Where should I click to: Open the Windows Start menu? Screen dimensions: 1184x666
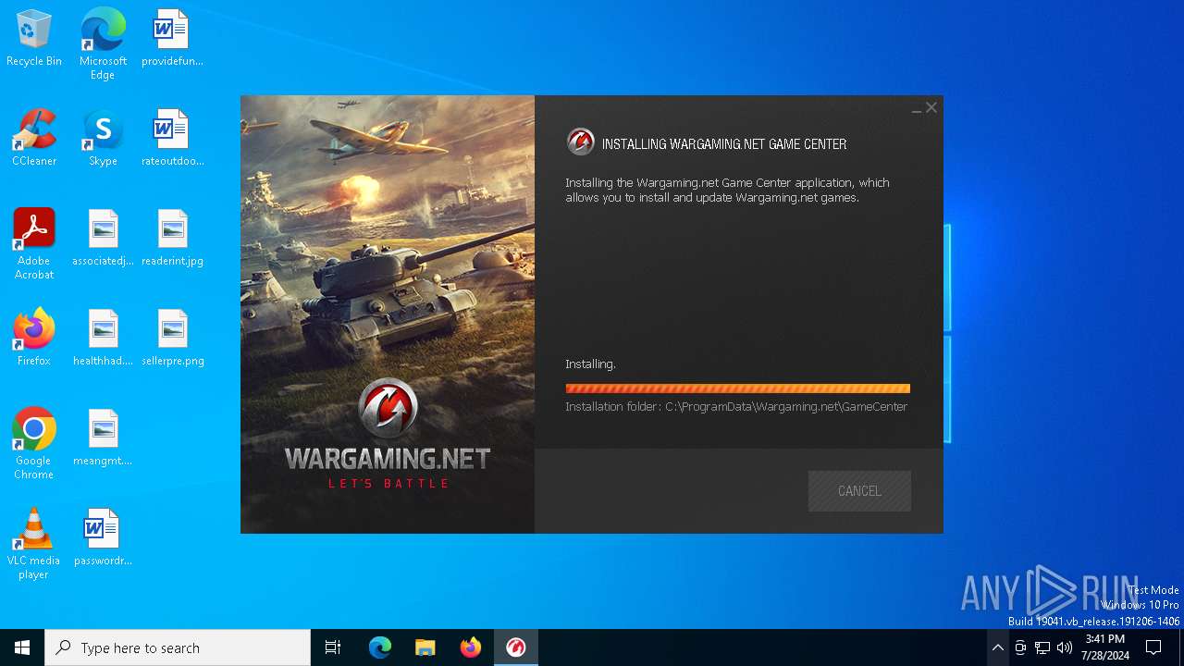click(x=22, y=647)
